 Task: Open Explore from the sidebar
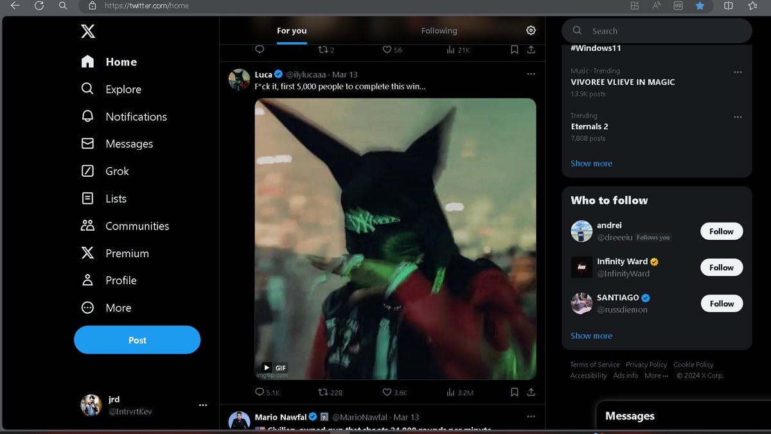click(x=111, y=89)
